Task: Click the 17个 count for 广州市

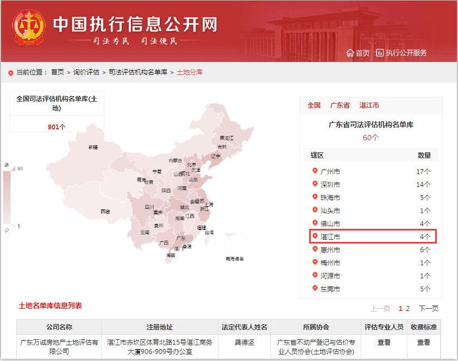Action: coord(423,172)
